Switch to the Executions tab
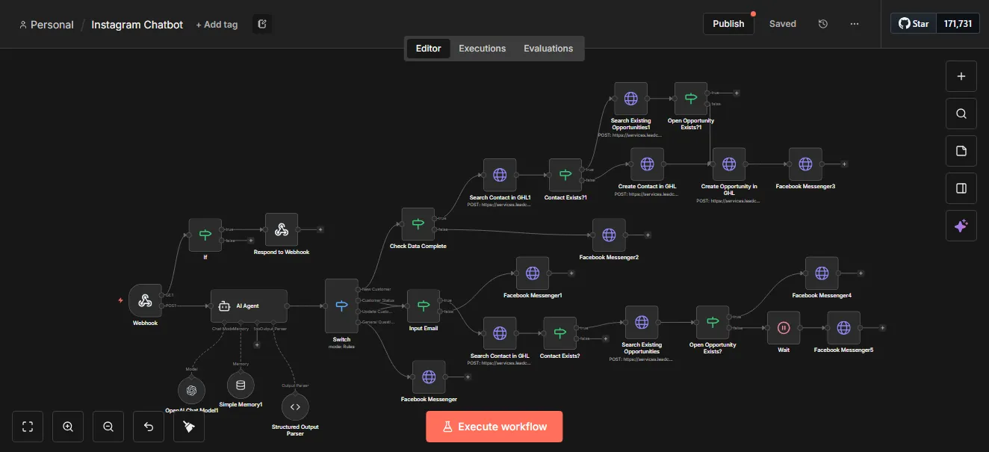The height and width of the screenshot is (452, 989). (482, 49)
